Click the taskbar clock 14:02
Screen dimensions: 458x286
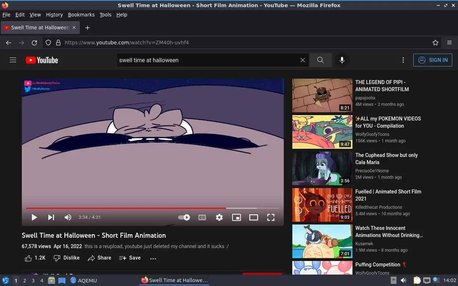tap(450, 280)
